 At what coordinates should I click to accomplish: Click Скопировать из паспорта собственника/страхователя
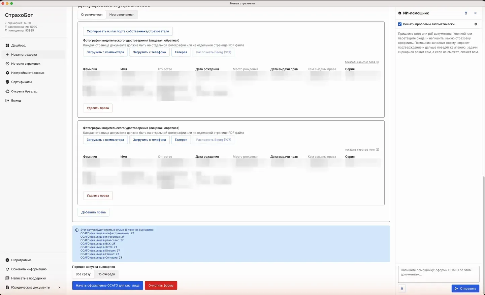[x=128, y=31]
